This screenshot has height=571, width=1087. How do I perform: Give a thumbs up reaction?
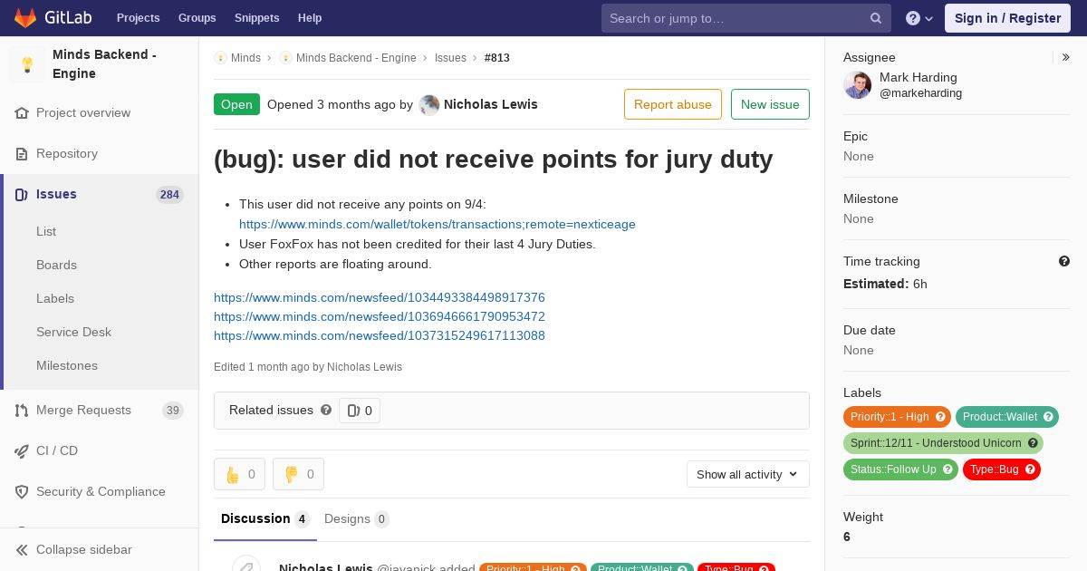click(x=239, y=474)
